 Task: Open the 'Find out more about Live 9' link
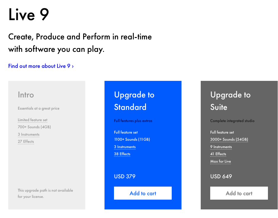(x=41, y=66)
